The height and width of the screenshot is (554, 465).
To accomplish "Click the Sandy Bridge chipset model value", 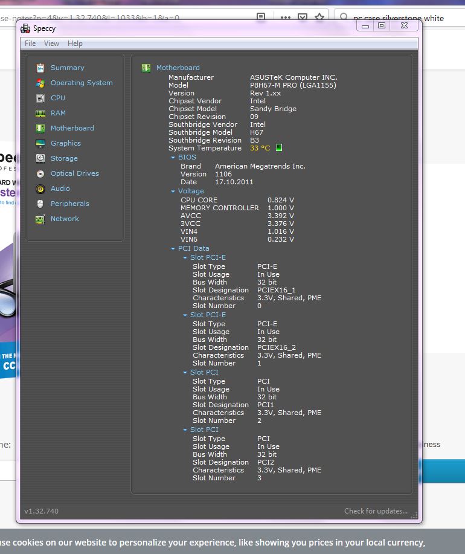I will pos(274,109).
